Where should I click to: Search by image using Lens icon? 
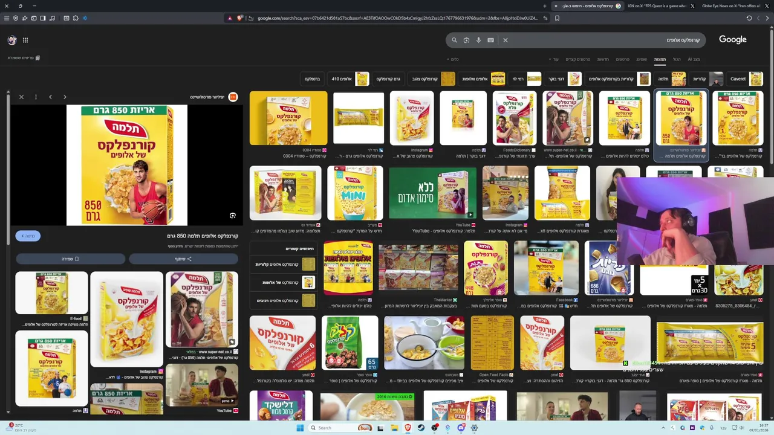tap(466, 40)
